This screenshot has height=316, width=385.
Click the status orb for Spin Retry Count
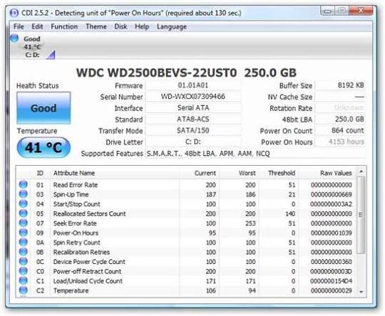23,242
